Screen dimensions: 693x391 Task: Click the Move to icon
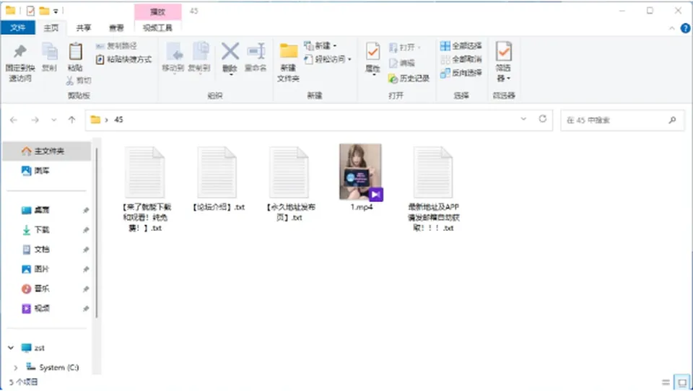point(174,52)
